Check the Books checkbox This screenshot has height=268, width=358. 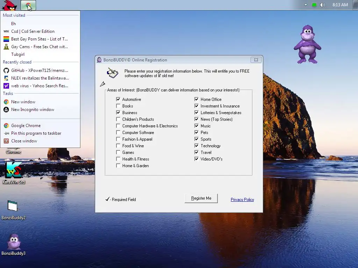click(118, 106)
